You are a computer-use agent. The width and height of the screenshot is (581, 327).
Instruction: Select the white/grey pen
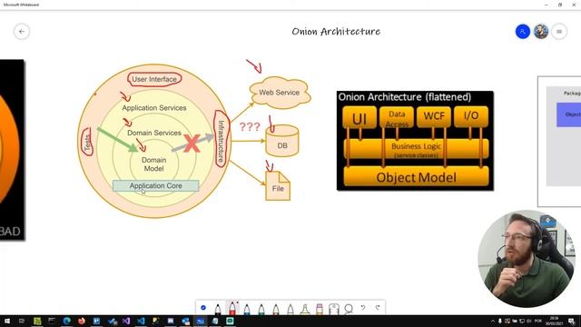click(290, 309)
